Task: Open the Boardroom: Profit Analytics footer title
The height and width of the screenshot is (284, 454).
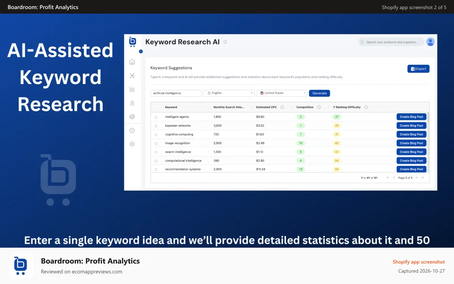Action: (x=90, y=261)
